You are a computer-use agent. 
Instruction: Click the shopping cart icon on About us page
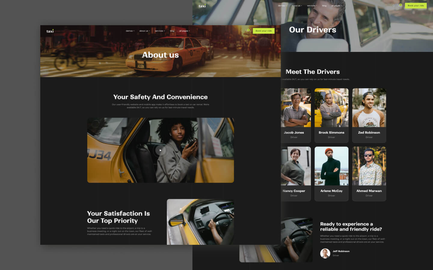click(x=247, y=31)
